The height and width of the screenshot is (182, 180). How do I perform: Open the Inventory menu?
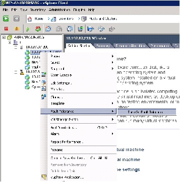click(x=38, y=10)
